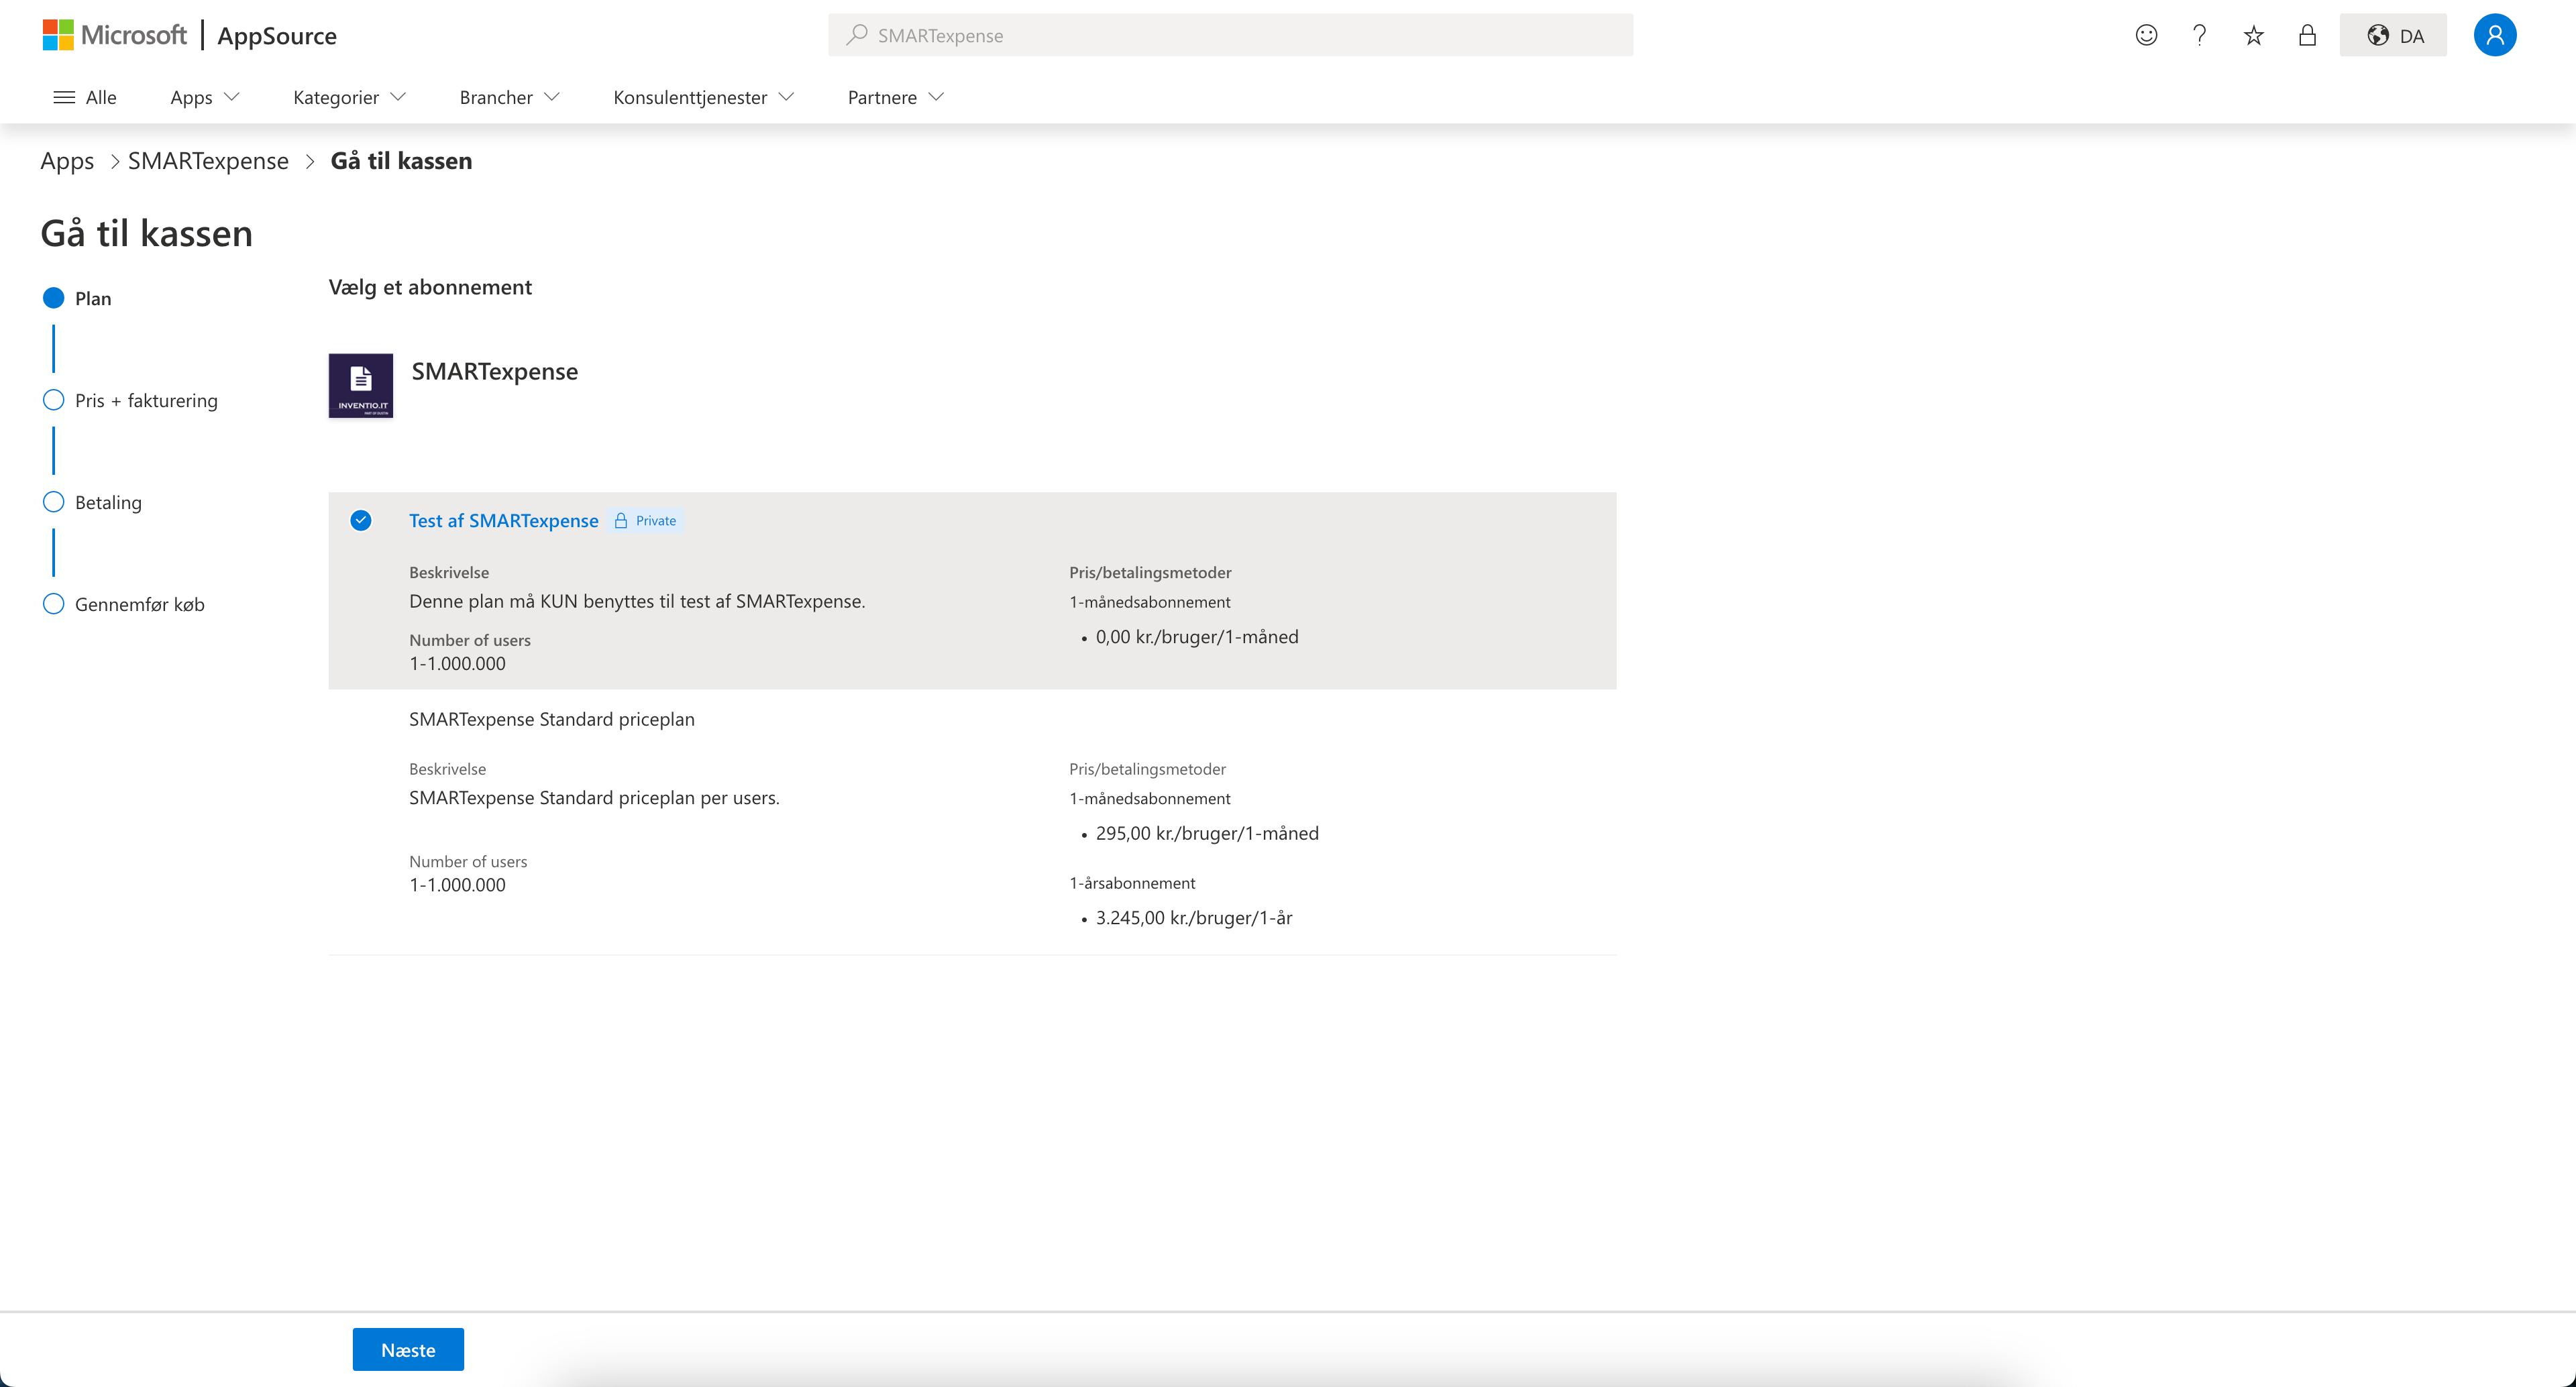Click the SMARTexpense app logo thumbnail
Screen dimensions: 2576x1387
click(x=361, y=385)
